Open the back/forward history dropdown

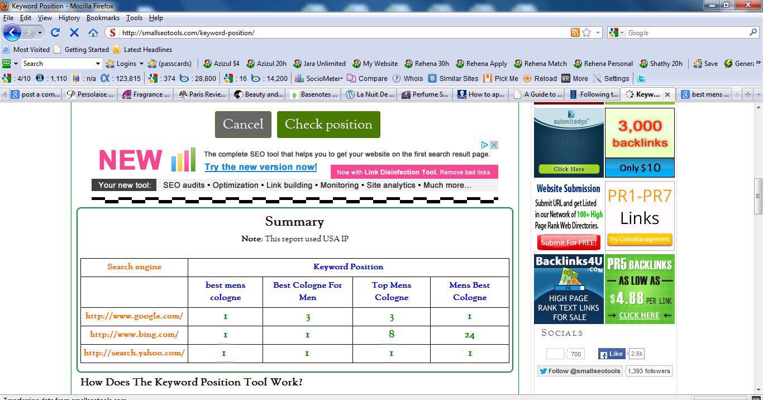[x=40, y=33]
